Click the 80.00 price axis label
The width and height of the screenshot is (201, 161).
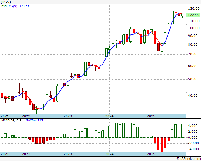point(193,45)
